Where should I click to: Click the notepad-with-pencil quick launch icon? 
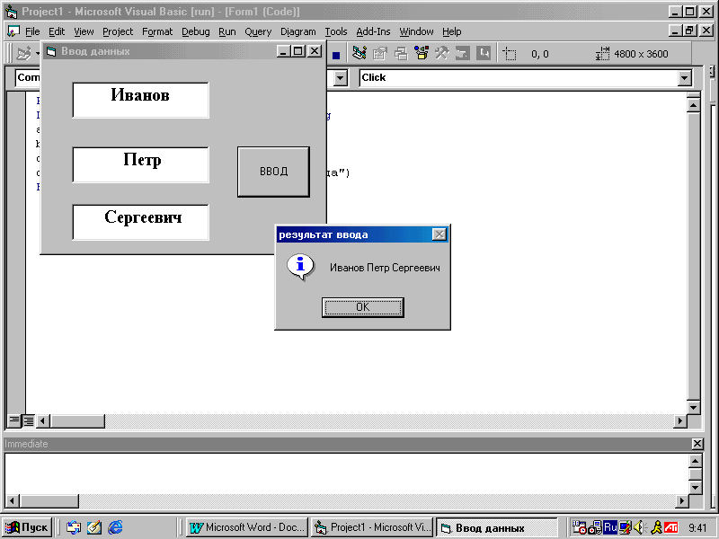tap(94, 527)
